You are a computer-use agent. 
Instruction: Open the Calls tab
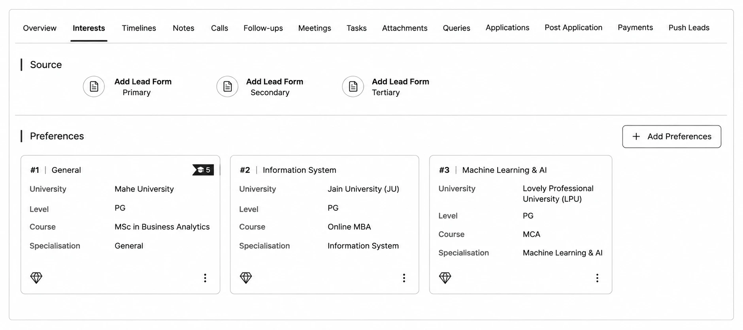click(219, 28)
